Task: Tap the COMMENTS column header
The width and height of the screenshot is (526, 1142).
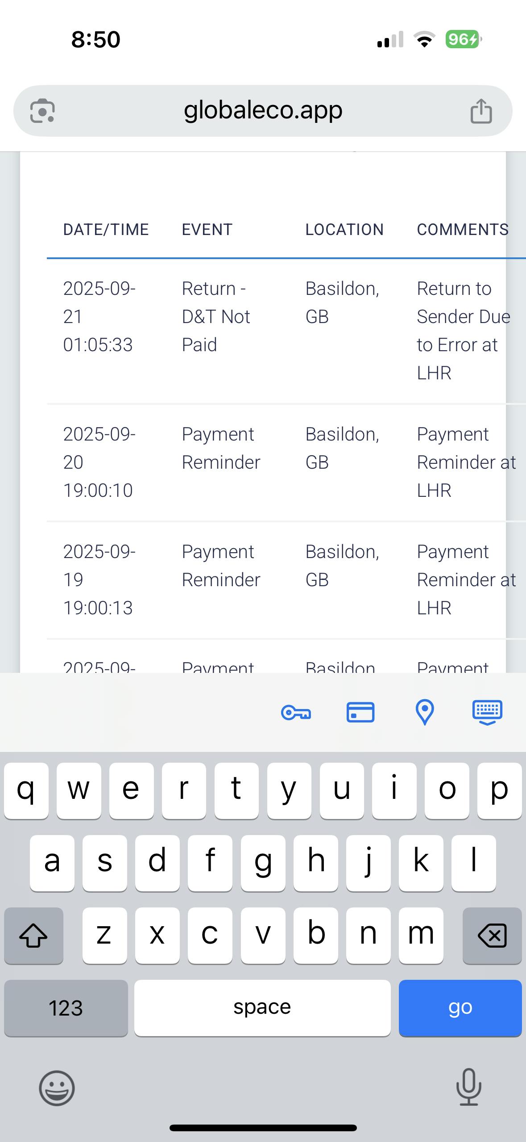Action: [x=463, y=230]
